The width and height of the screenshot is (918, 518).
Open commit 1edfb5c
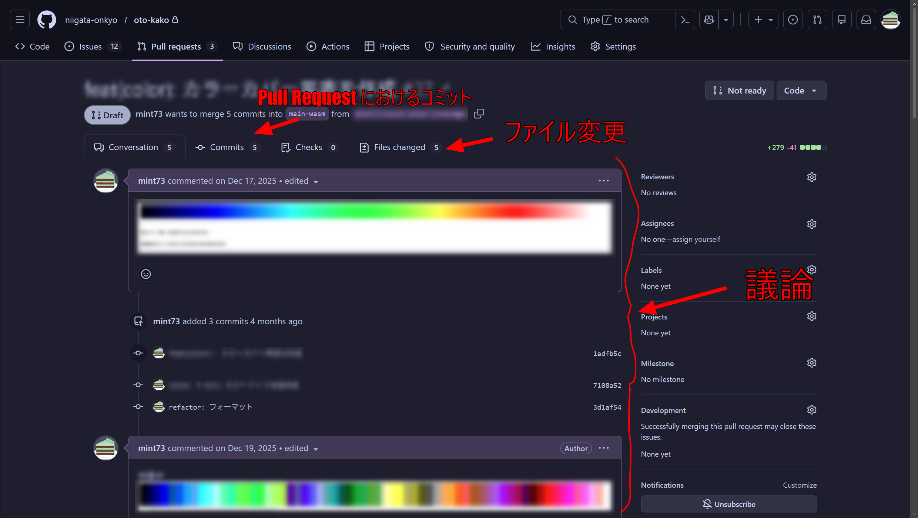point(607,353)
